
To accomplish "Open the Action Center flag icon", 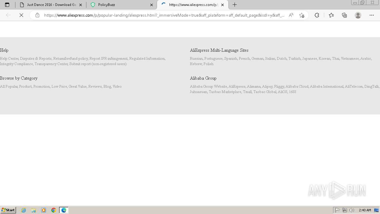I will pos(338,210).
